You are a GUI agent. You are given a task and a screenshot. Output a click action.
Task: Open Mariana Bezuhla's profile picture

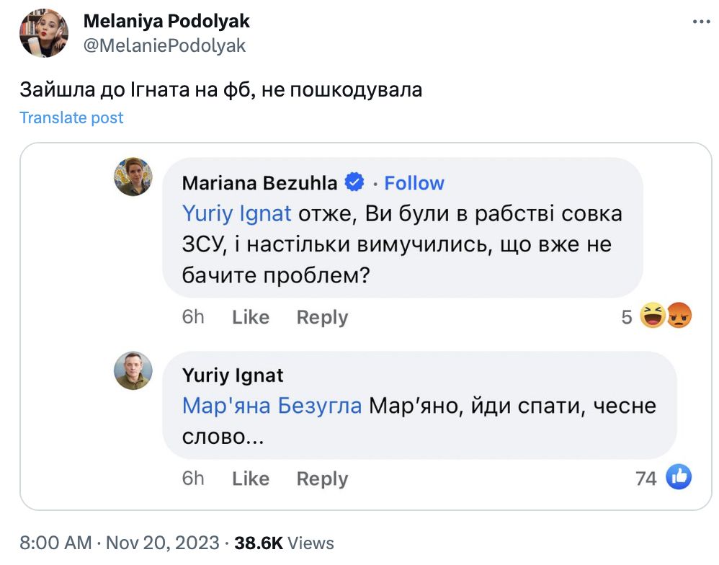click(133, 177)
